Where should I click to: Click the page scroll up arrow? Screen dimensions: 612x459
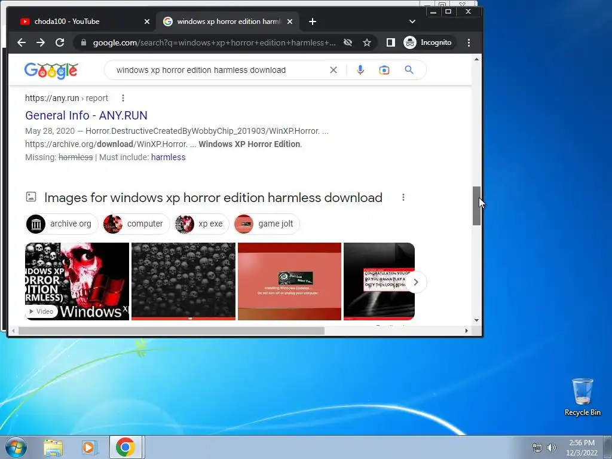[x=476, y=59]
